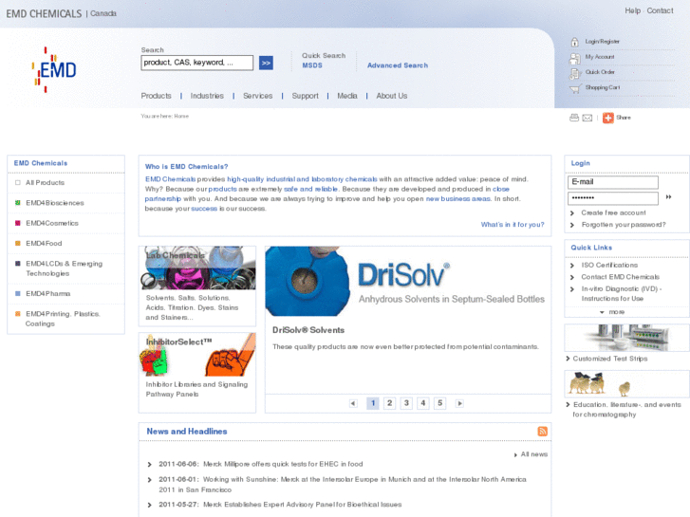Select slide page 2
Screen dimensions: 690x517
[389, 403]
